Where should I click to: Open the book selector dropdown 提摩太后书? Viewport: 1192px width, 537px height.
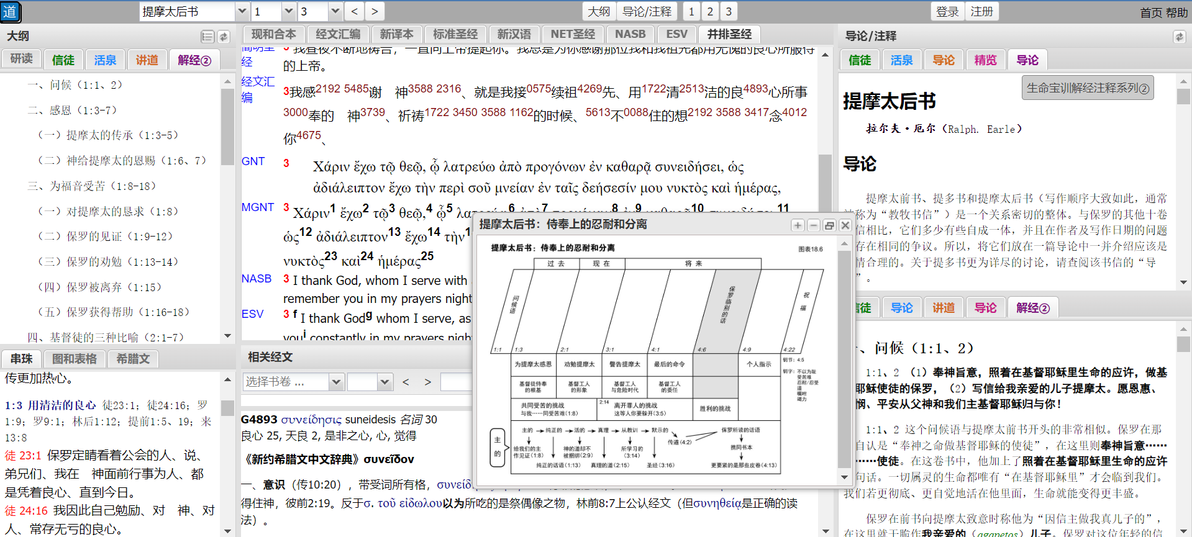click(242, 11)
